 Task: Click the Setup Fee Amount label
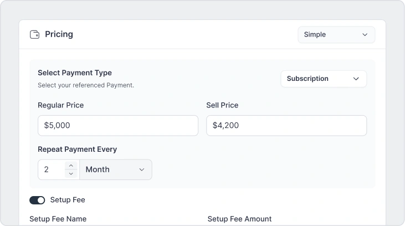(x=239, y=219)
